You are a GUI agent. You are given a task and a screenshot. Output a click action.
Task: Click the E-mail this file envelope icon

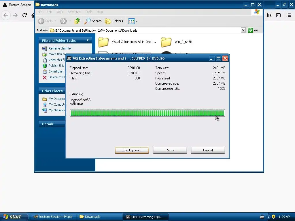click(x=45, y=72)
